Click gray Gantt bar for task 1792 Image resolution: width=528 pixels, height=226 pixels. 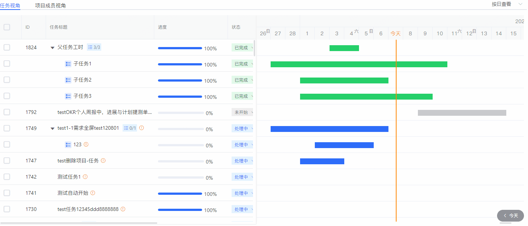pyautogui.click(x=462, y=113)
